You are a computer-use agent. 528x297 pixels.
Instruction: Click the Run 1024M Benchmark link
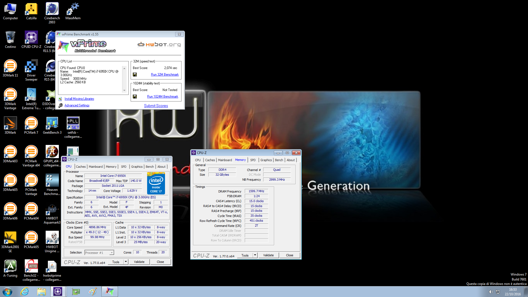click(x=163, y=97)
